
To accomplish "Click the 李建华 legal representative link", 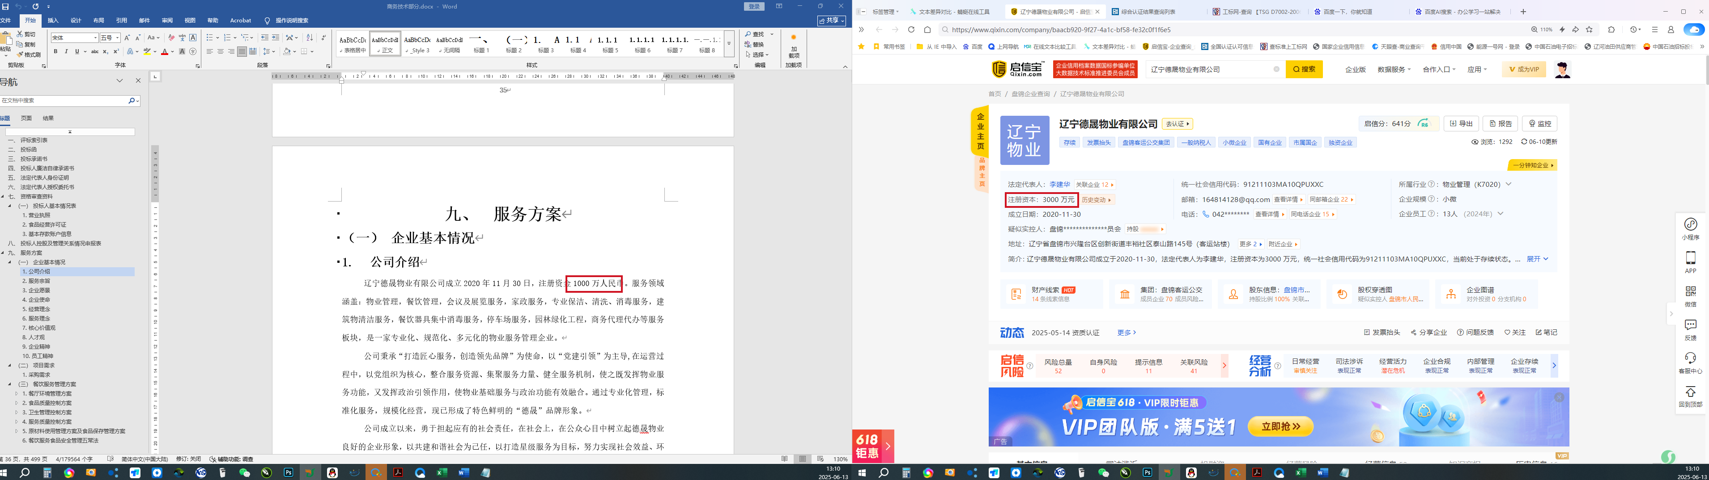I will pos(1059,184).
